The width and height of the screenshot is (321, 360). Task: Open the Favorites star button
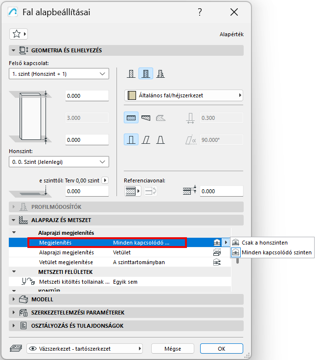coord(19,34)
